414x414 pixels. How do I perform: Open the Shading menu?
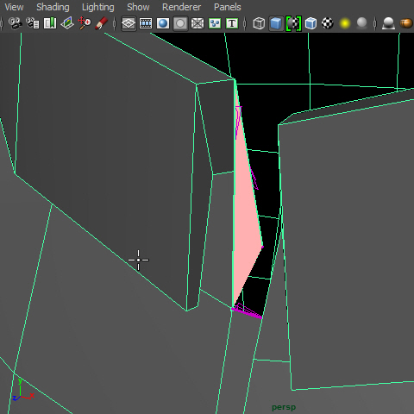53,7
